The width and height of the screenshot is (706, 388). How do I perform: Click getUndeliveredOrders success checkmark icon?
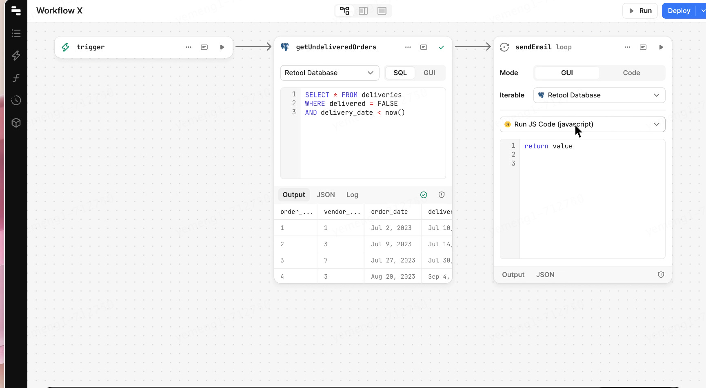click(x=442, y=47)
